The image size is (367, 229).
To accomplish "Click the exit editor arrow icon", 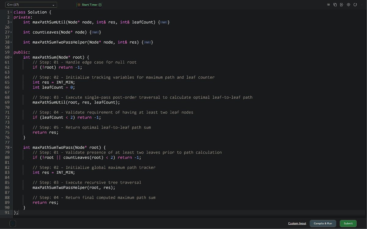I will pos(342,5).
